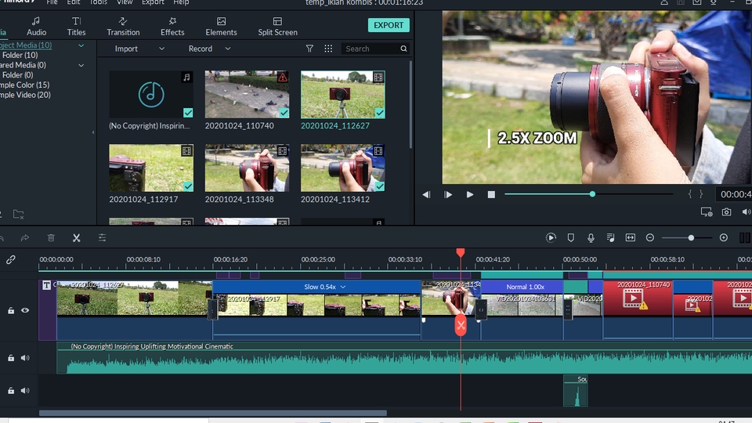Viewport: 752px width, 423px height.
Task: Open the edit adjustments icon
Action: pos(102,238)
